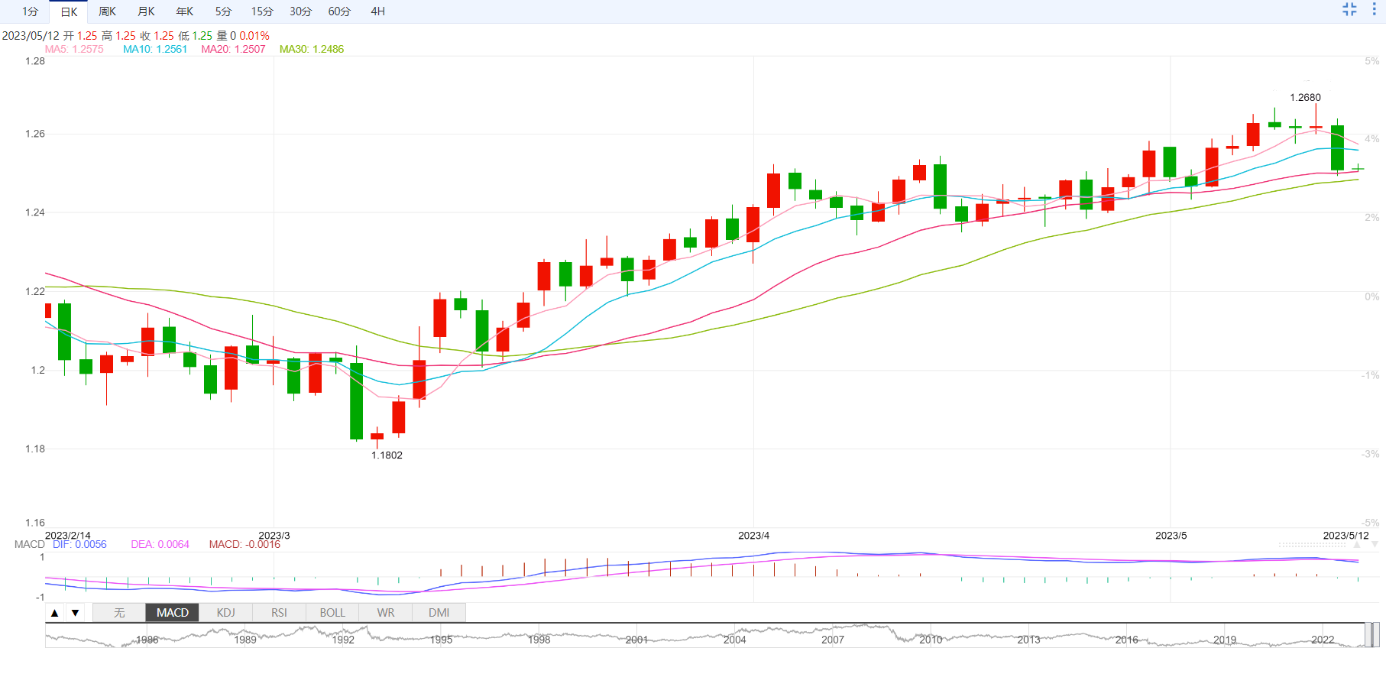
Task: Click the right handle of the range slider
Action: 1375,635
